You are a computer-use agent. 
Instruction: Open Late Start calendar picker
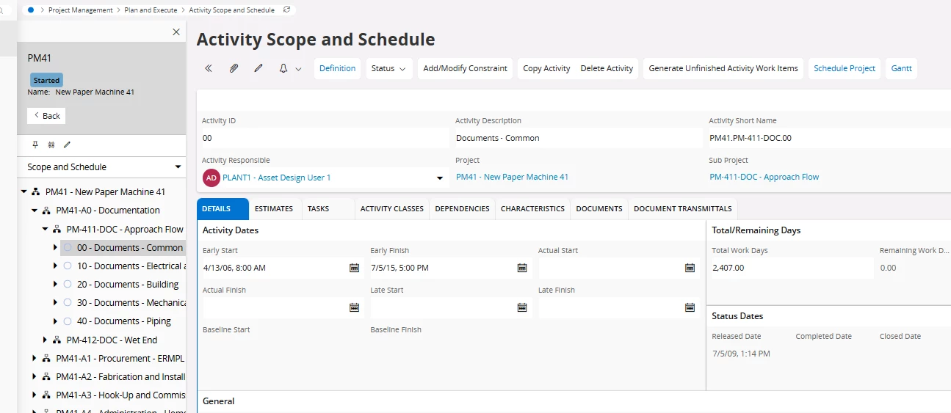click(x=522, y=307)
